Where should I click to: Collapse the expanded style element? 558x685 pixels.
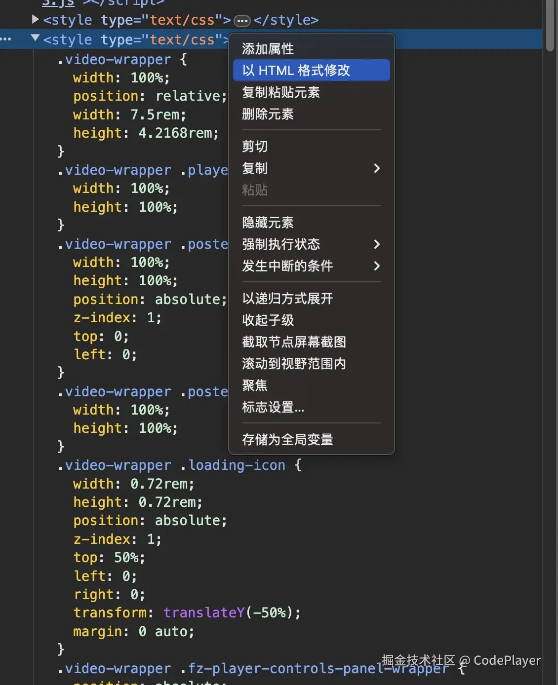click(35, 38)
